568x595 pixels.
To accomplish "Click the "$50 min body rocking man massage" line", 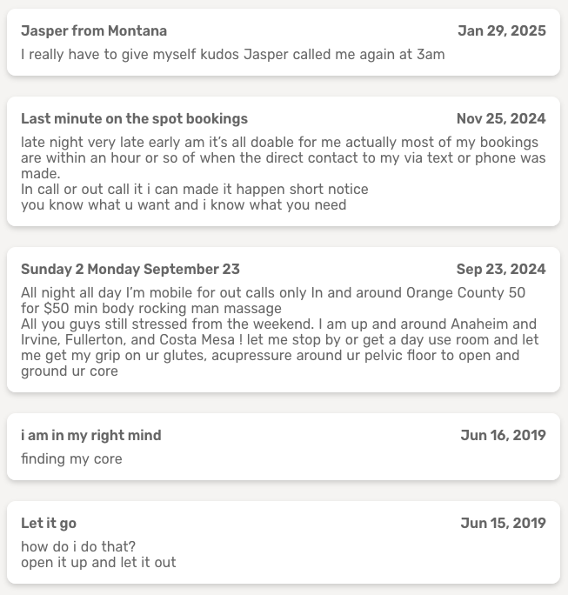I will [151, 309].
